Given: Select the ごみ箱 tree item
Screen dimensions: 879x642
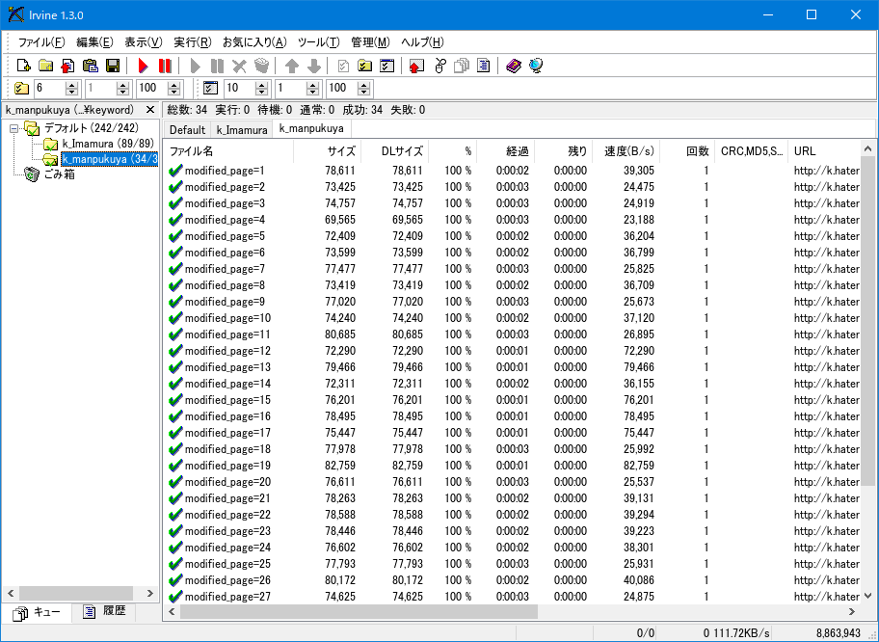Looking at the screenshot, I should pyautogui.click(x=60, y=174).
